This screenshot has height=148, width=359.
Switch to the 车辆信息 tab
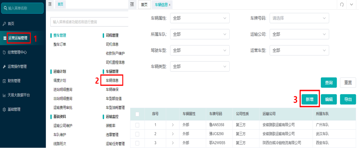pos(161,5)
